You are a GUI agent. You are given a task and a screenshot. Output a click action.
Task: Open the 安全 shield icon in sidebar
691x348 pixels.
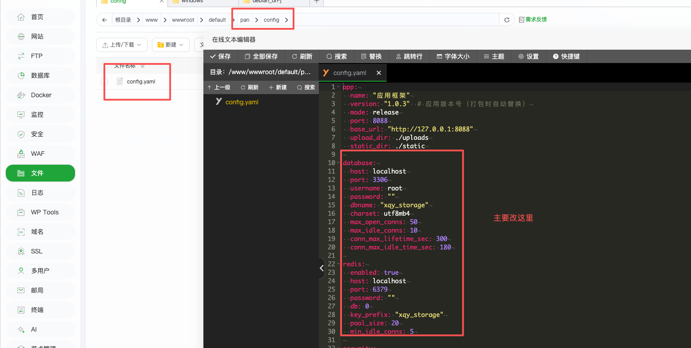pos(21,134)
